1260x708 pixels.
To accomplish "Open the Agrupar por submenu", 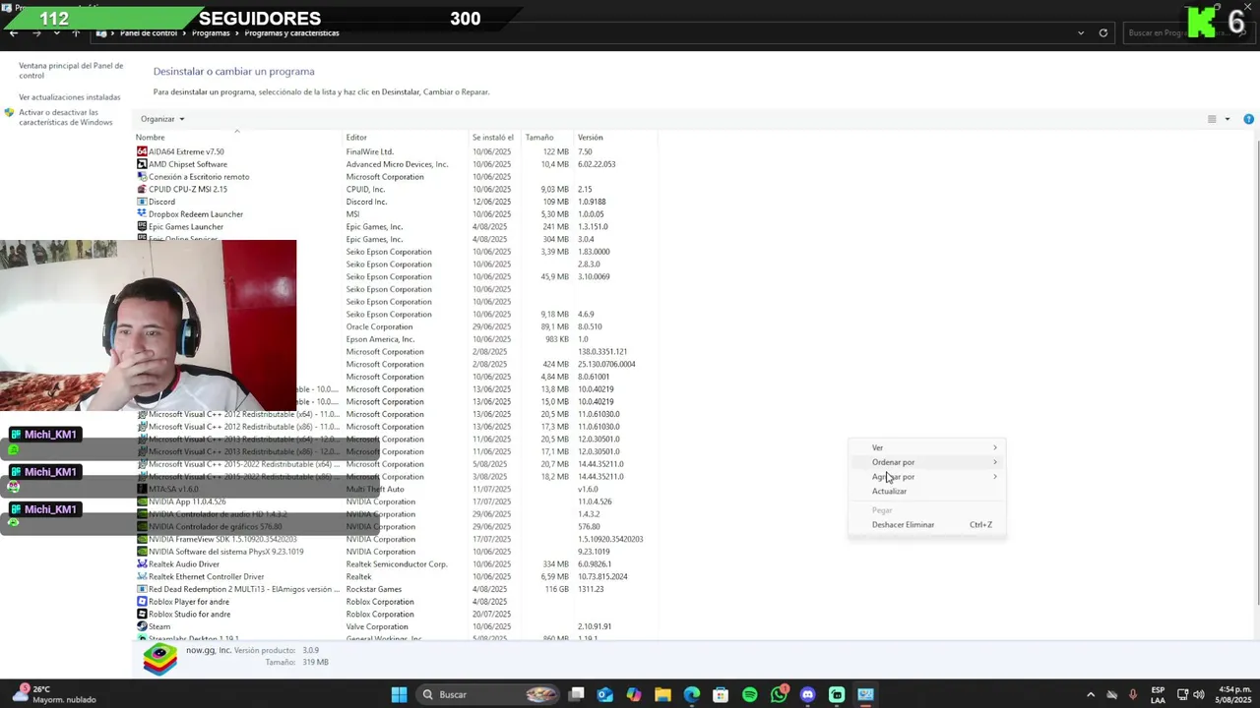I will click(929, 477).
